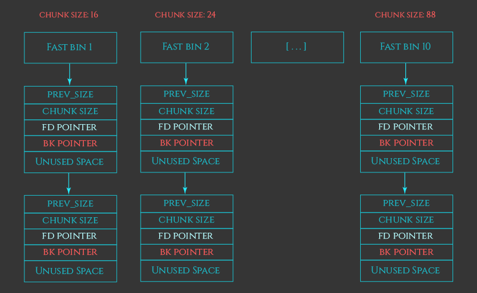477x293 pixels.
Task: Select the "Chunk size: 24" label
Action: tap(185, 15)
